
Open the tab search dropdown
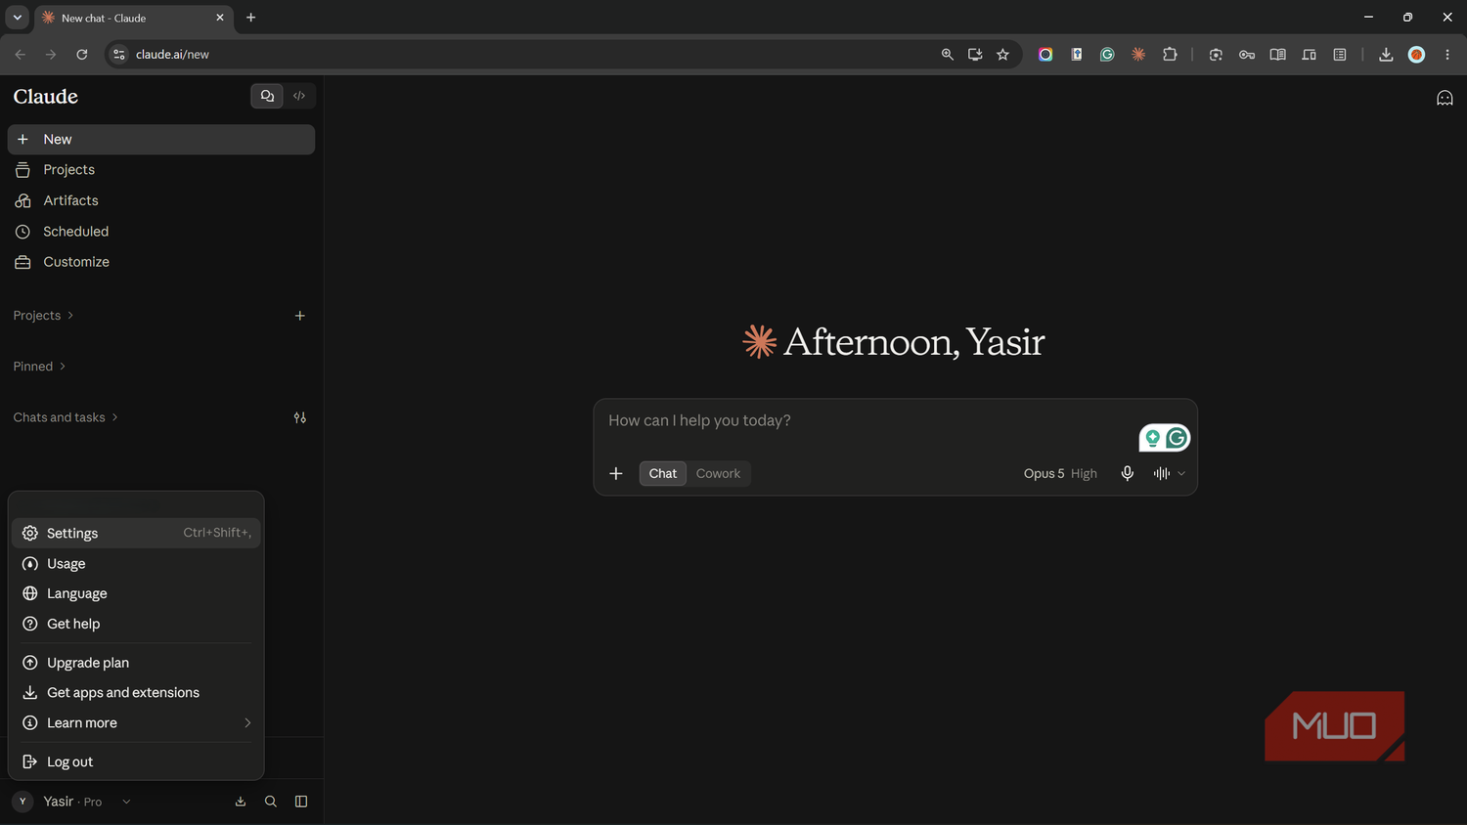point(17,18)
